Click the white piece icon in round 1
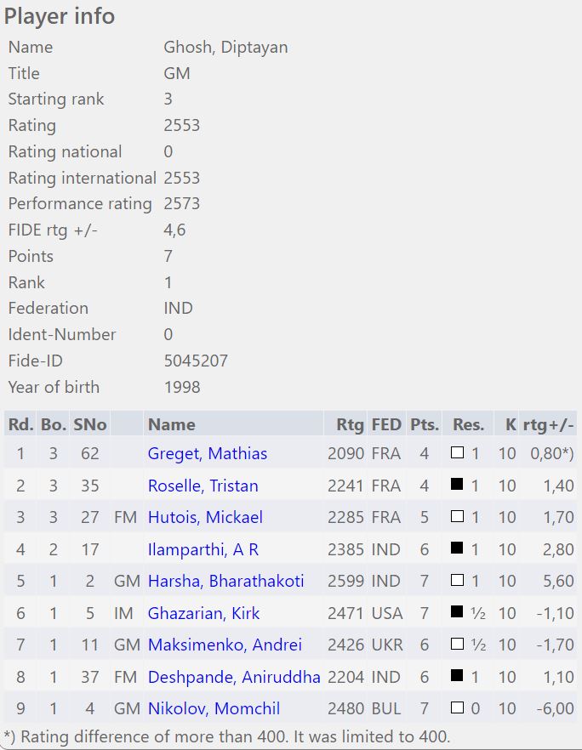Viewport: 582px width, 750px height. 457,452
